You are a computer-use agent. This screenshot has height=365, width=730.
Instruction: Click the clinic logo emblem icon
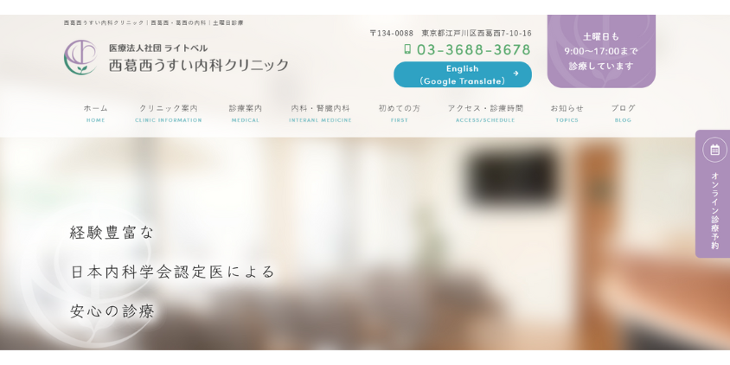(x=80, y=57)
